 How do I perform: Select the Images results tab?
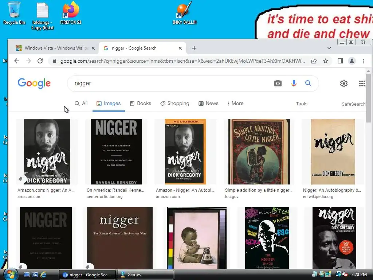click(x=109, y=103)
